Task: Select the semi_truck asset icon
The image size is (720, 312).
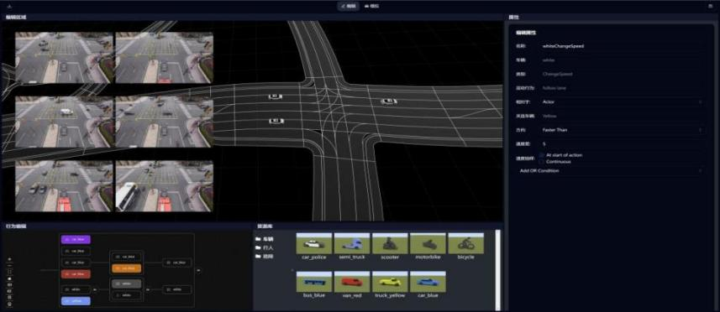Action: coord(352,243)
